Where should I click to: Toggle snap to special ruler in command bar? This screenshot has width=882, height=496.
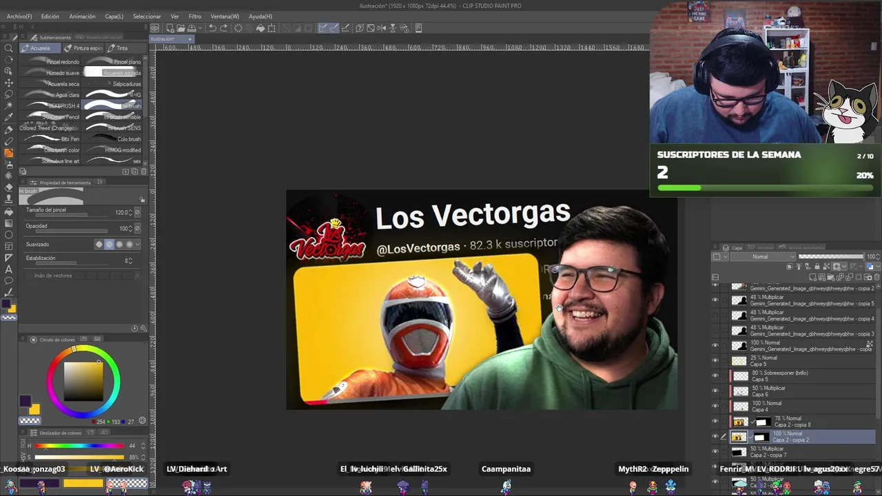point(334,28)
